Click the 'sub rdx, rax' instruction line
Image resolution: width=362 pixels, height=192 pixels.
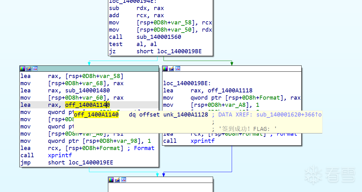(136, 8)
